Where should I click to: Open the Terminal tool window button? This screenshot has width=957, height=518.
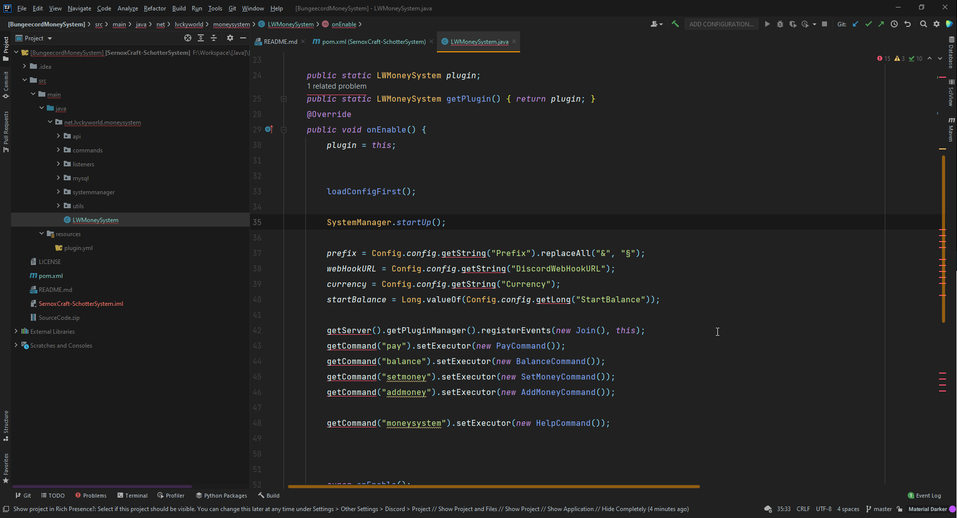133,496
